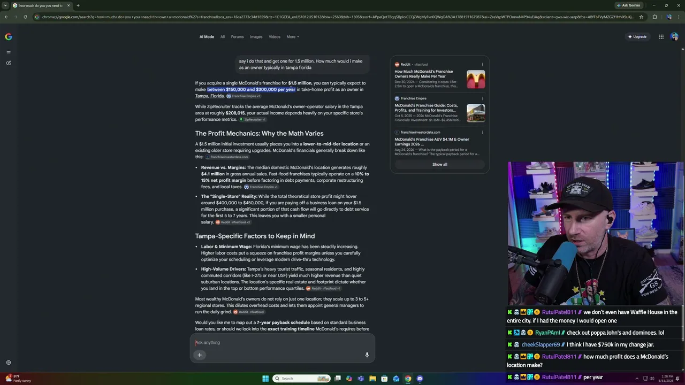The width and height of the screenshot is (685, 385).
Task: Start voice input with the microphone icon
Action: tap(367, 355)
